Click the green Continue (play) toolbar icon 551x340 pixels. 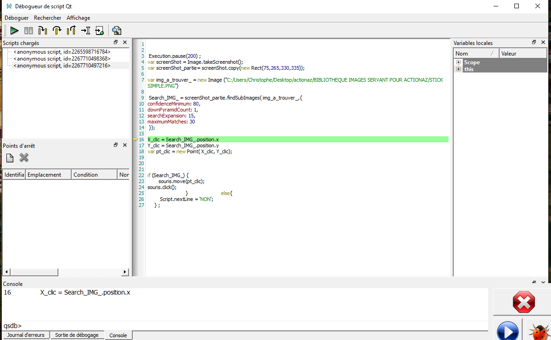click(x=14, y=31)
